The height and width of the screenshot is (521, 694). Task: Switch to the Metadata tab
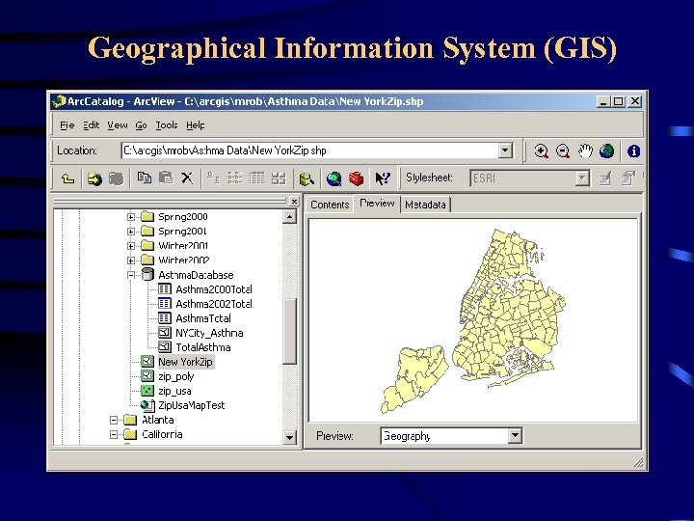[425, 205]
